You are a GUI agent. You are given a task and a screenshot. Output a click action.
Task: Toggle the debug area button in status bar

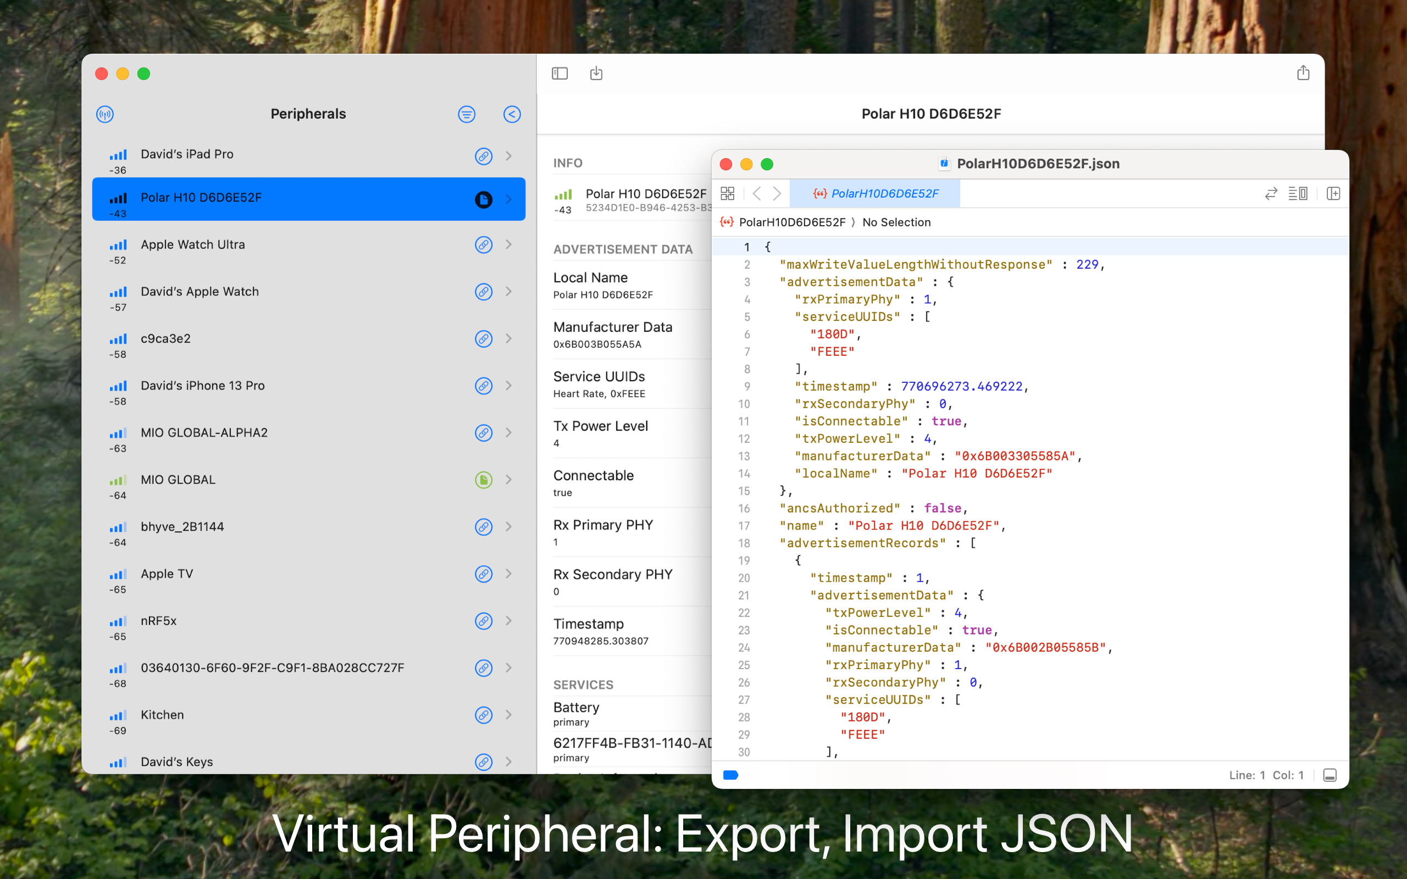1330,775
